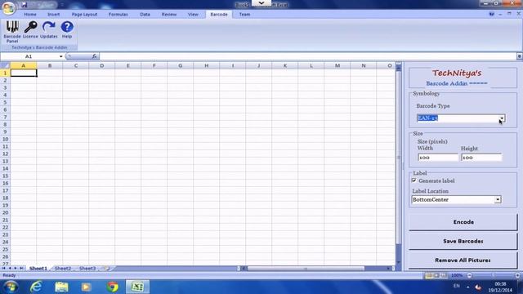Open Label Location dropdown
523x294 pixels.
click(498, 199)
